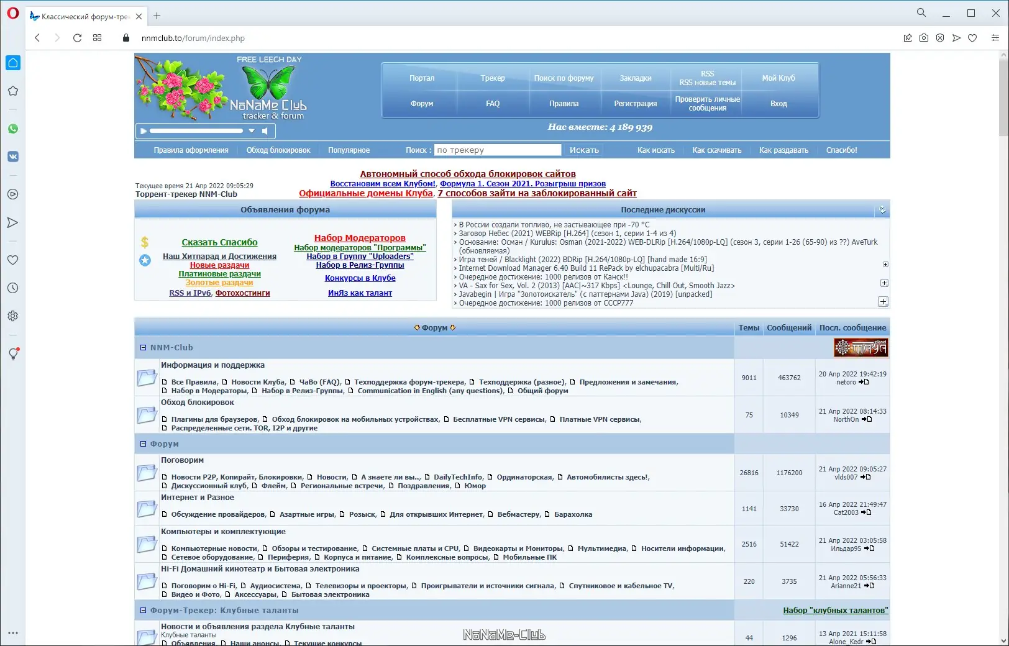Click the Maya planet banner thumbnail
1009x646 pixels.
coord(861,348)
